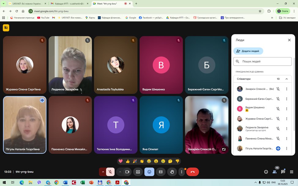This screenshot has height=186, width=298.
Task: Expand video settings arrow beside camera
Action: 120,172
